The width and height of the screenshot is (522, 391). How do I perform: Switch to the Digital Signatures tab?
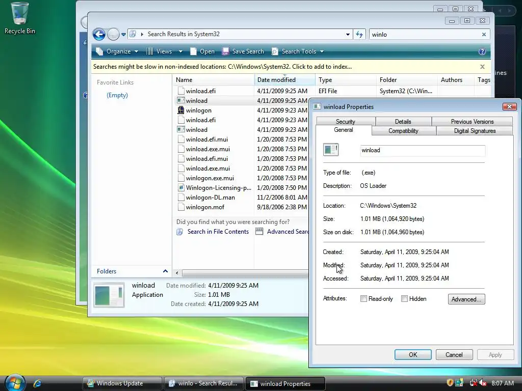tap(475, 131)
